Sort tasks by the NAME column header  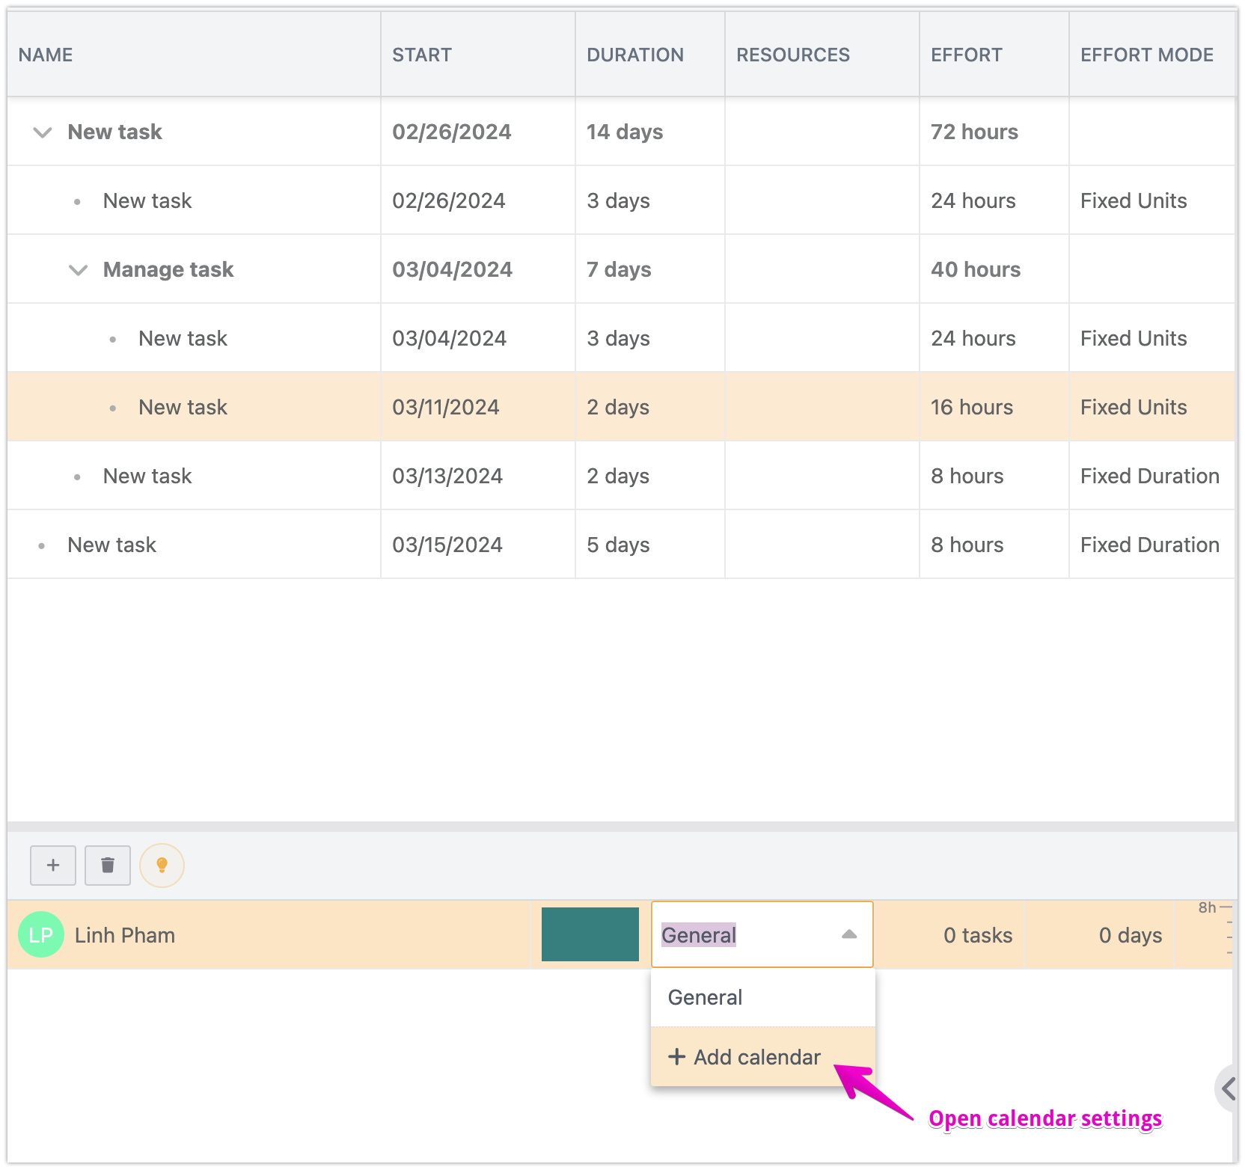click(46, 55)
